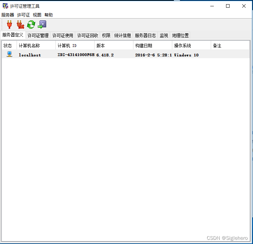The width and height of the screenshot is (253, 244).
Task: Open the 权限 tab
Action: click(106, 35)
